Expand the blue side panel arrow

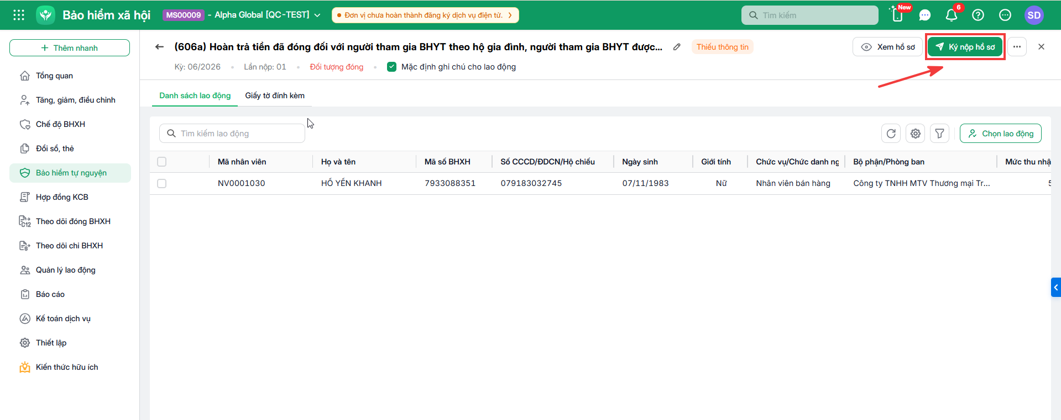(1056, 288)
